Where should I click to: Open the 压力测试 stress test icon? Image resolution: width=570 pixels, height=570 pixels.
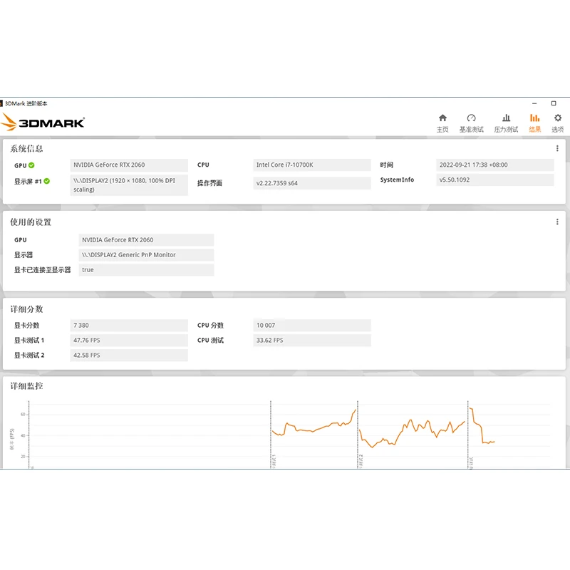(506, 118)
